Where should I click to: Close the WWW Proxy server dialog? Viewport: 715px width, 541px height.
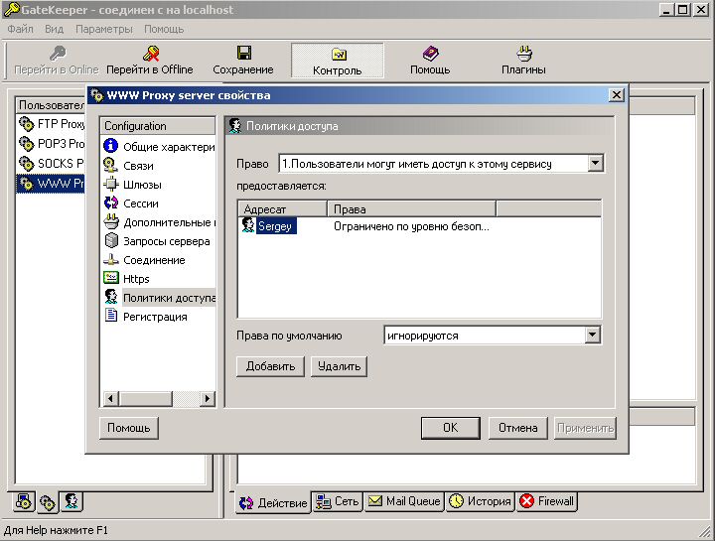coord(617,95)
